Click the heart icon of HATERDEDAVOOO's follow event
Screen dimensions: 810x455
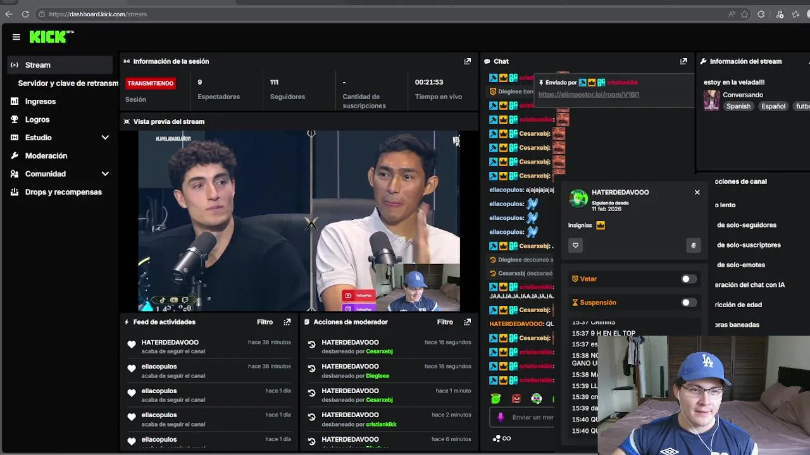click(132, 344)
